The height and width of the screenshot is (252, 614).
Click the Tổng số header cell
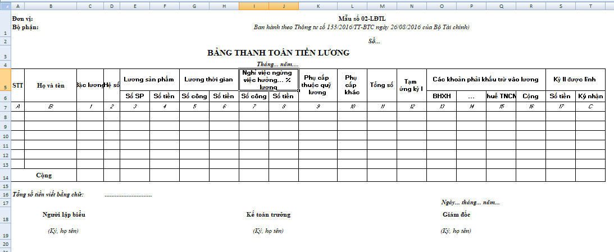(x=381, y=85)
